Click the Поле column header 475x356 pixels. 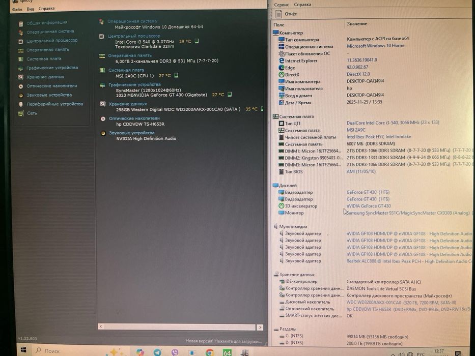click(x=278, y=24)
